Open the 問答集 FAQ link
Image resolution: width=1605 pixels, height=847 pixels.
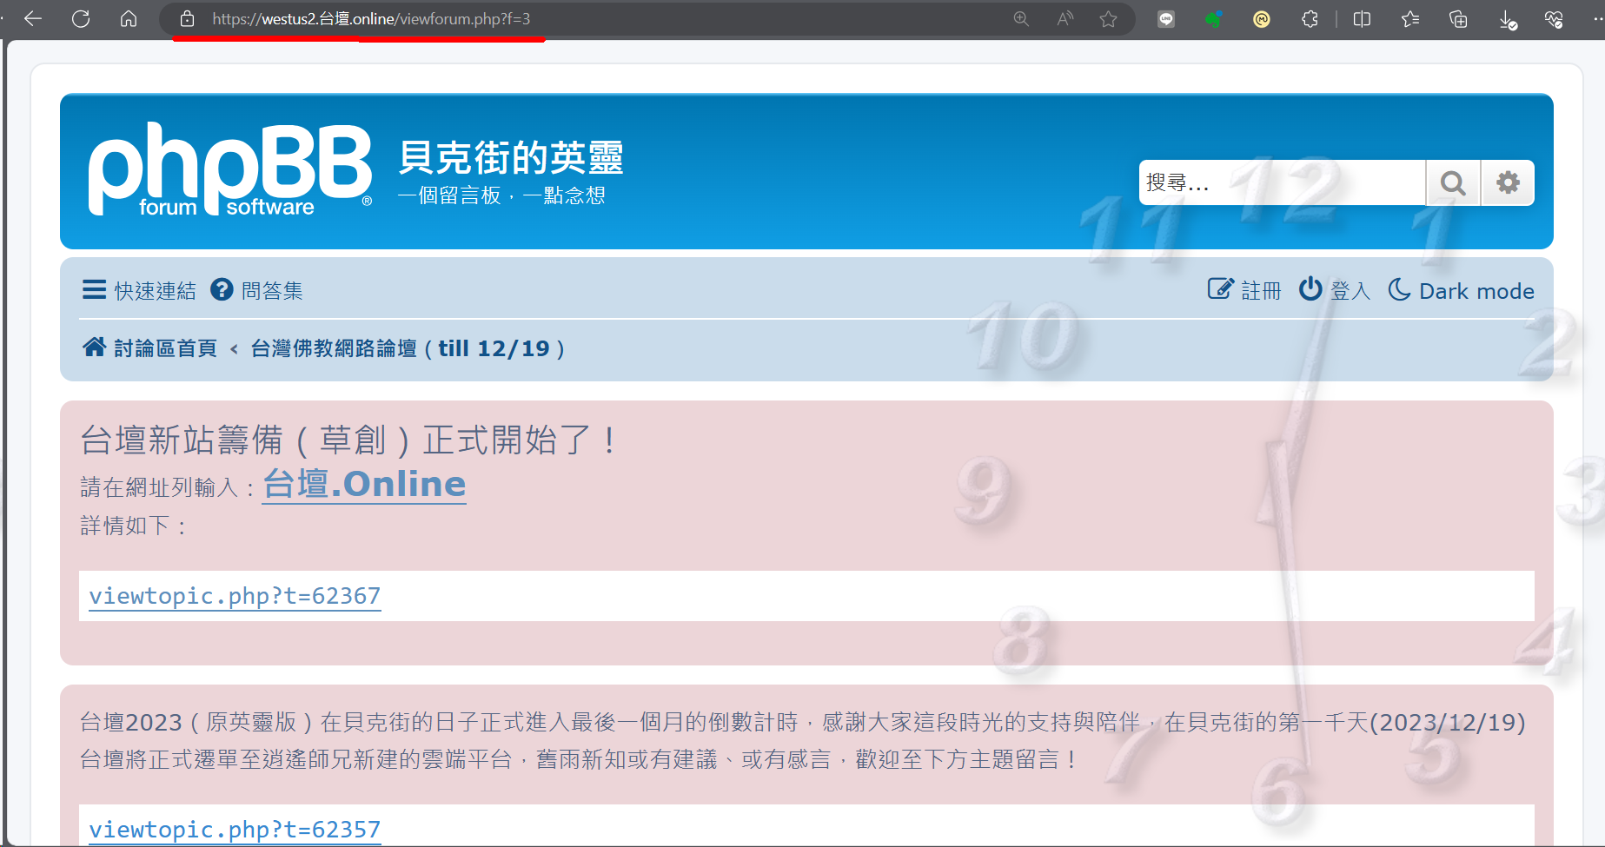click(257, 290)
